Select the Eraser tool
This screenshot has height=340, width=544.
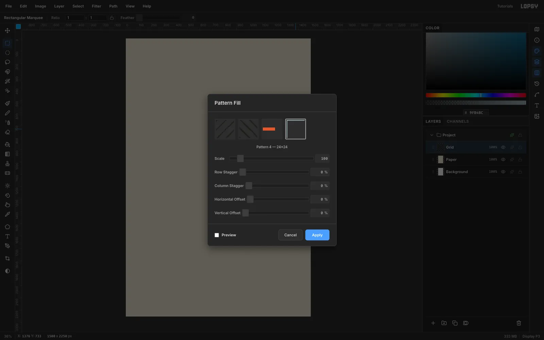pyautogui.click(x=7, y=132)
